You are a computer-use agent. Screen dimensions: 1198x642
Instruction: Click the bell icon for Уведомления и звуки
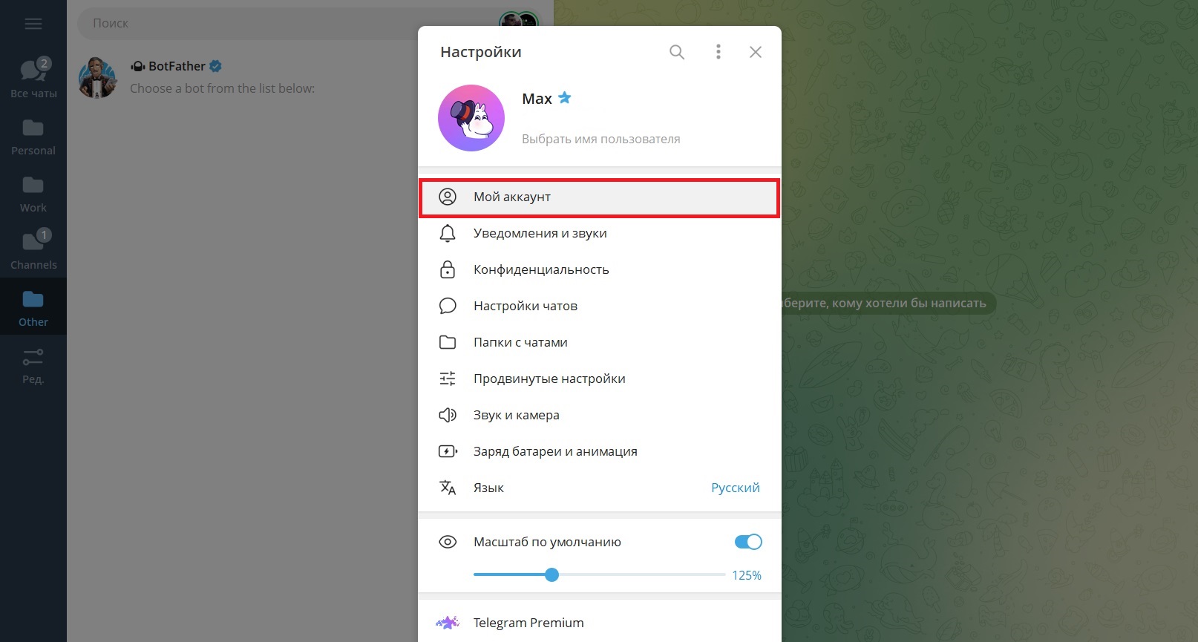click(448, 234)
